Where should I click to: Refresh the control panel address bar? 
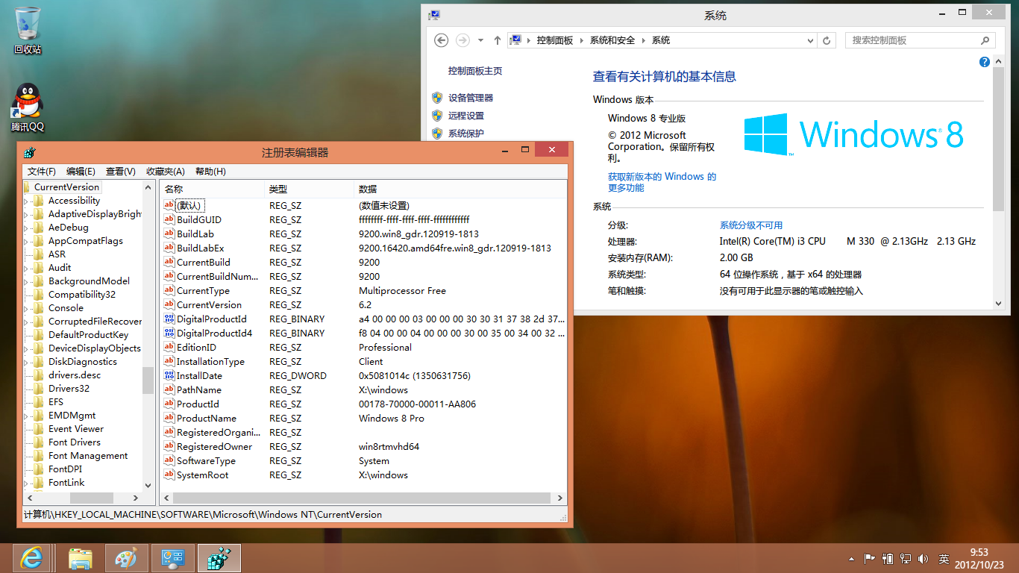coord(827,40)
